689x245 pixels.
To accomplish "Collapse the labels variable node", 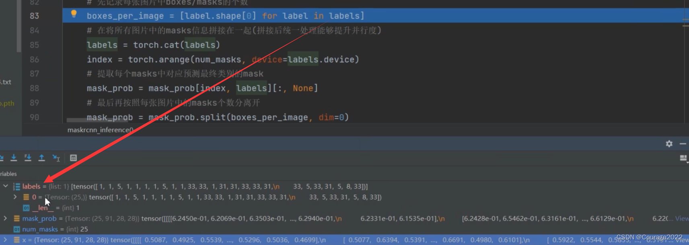I will [x=6, y=186].
